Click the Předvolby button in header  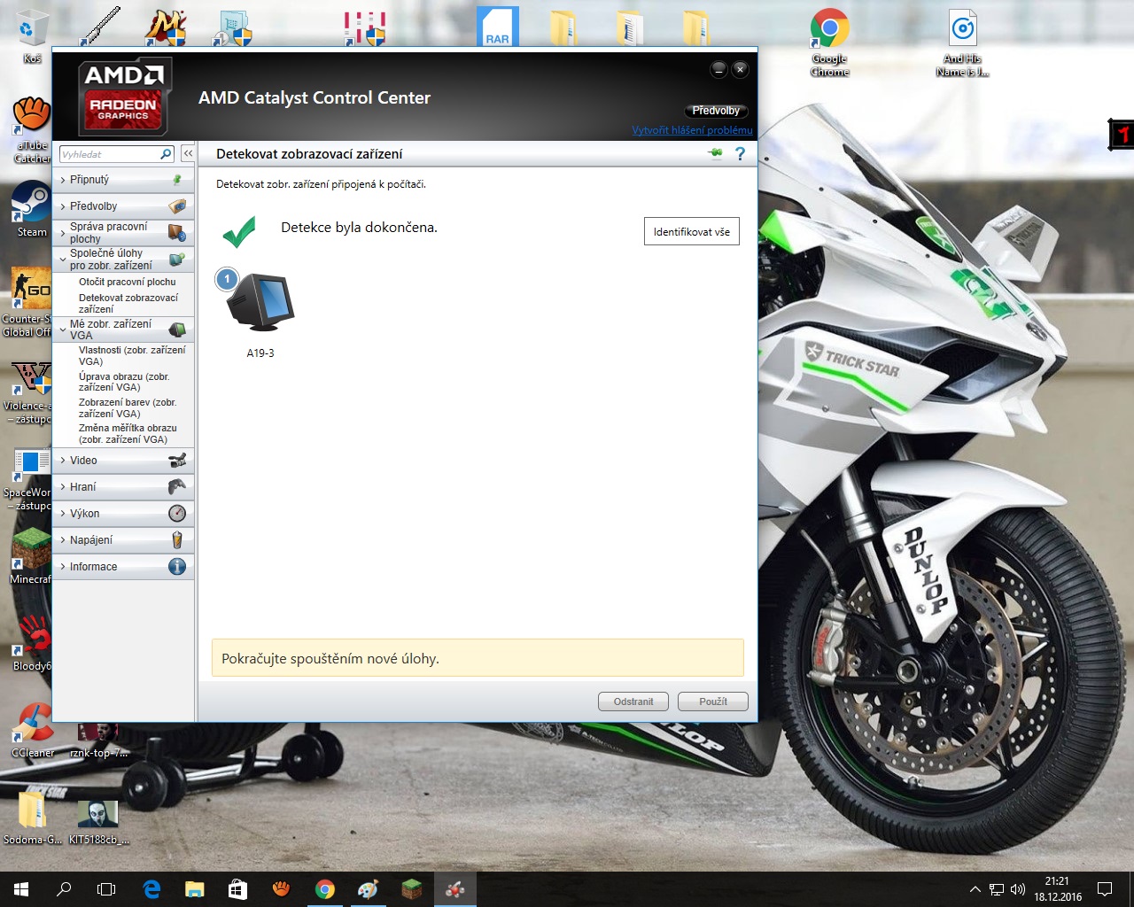pos(716,111)
